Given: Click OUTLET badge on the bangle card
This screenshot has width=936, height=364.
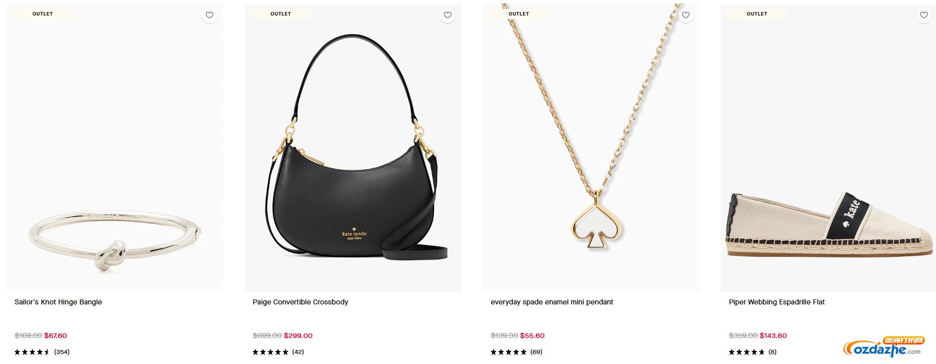Looking at the screenshot, I should (x=43, y=14).
